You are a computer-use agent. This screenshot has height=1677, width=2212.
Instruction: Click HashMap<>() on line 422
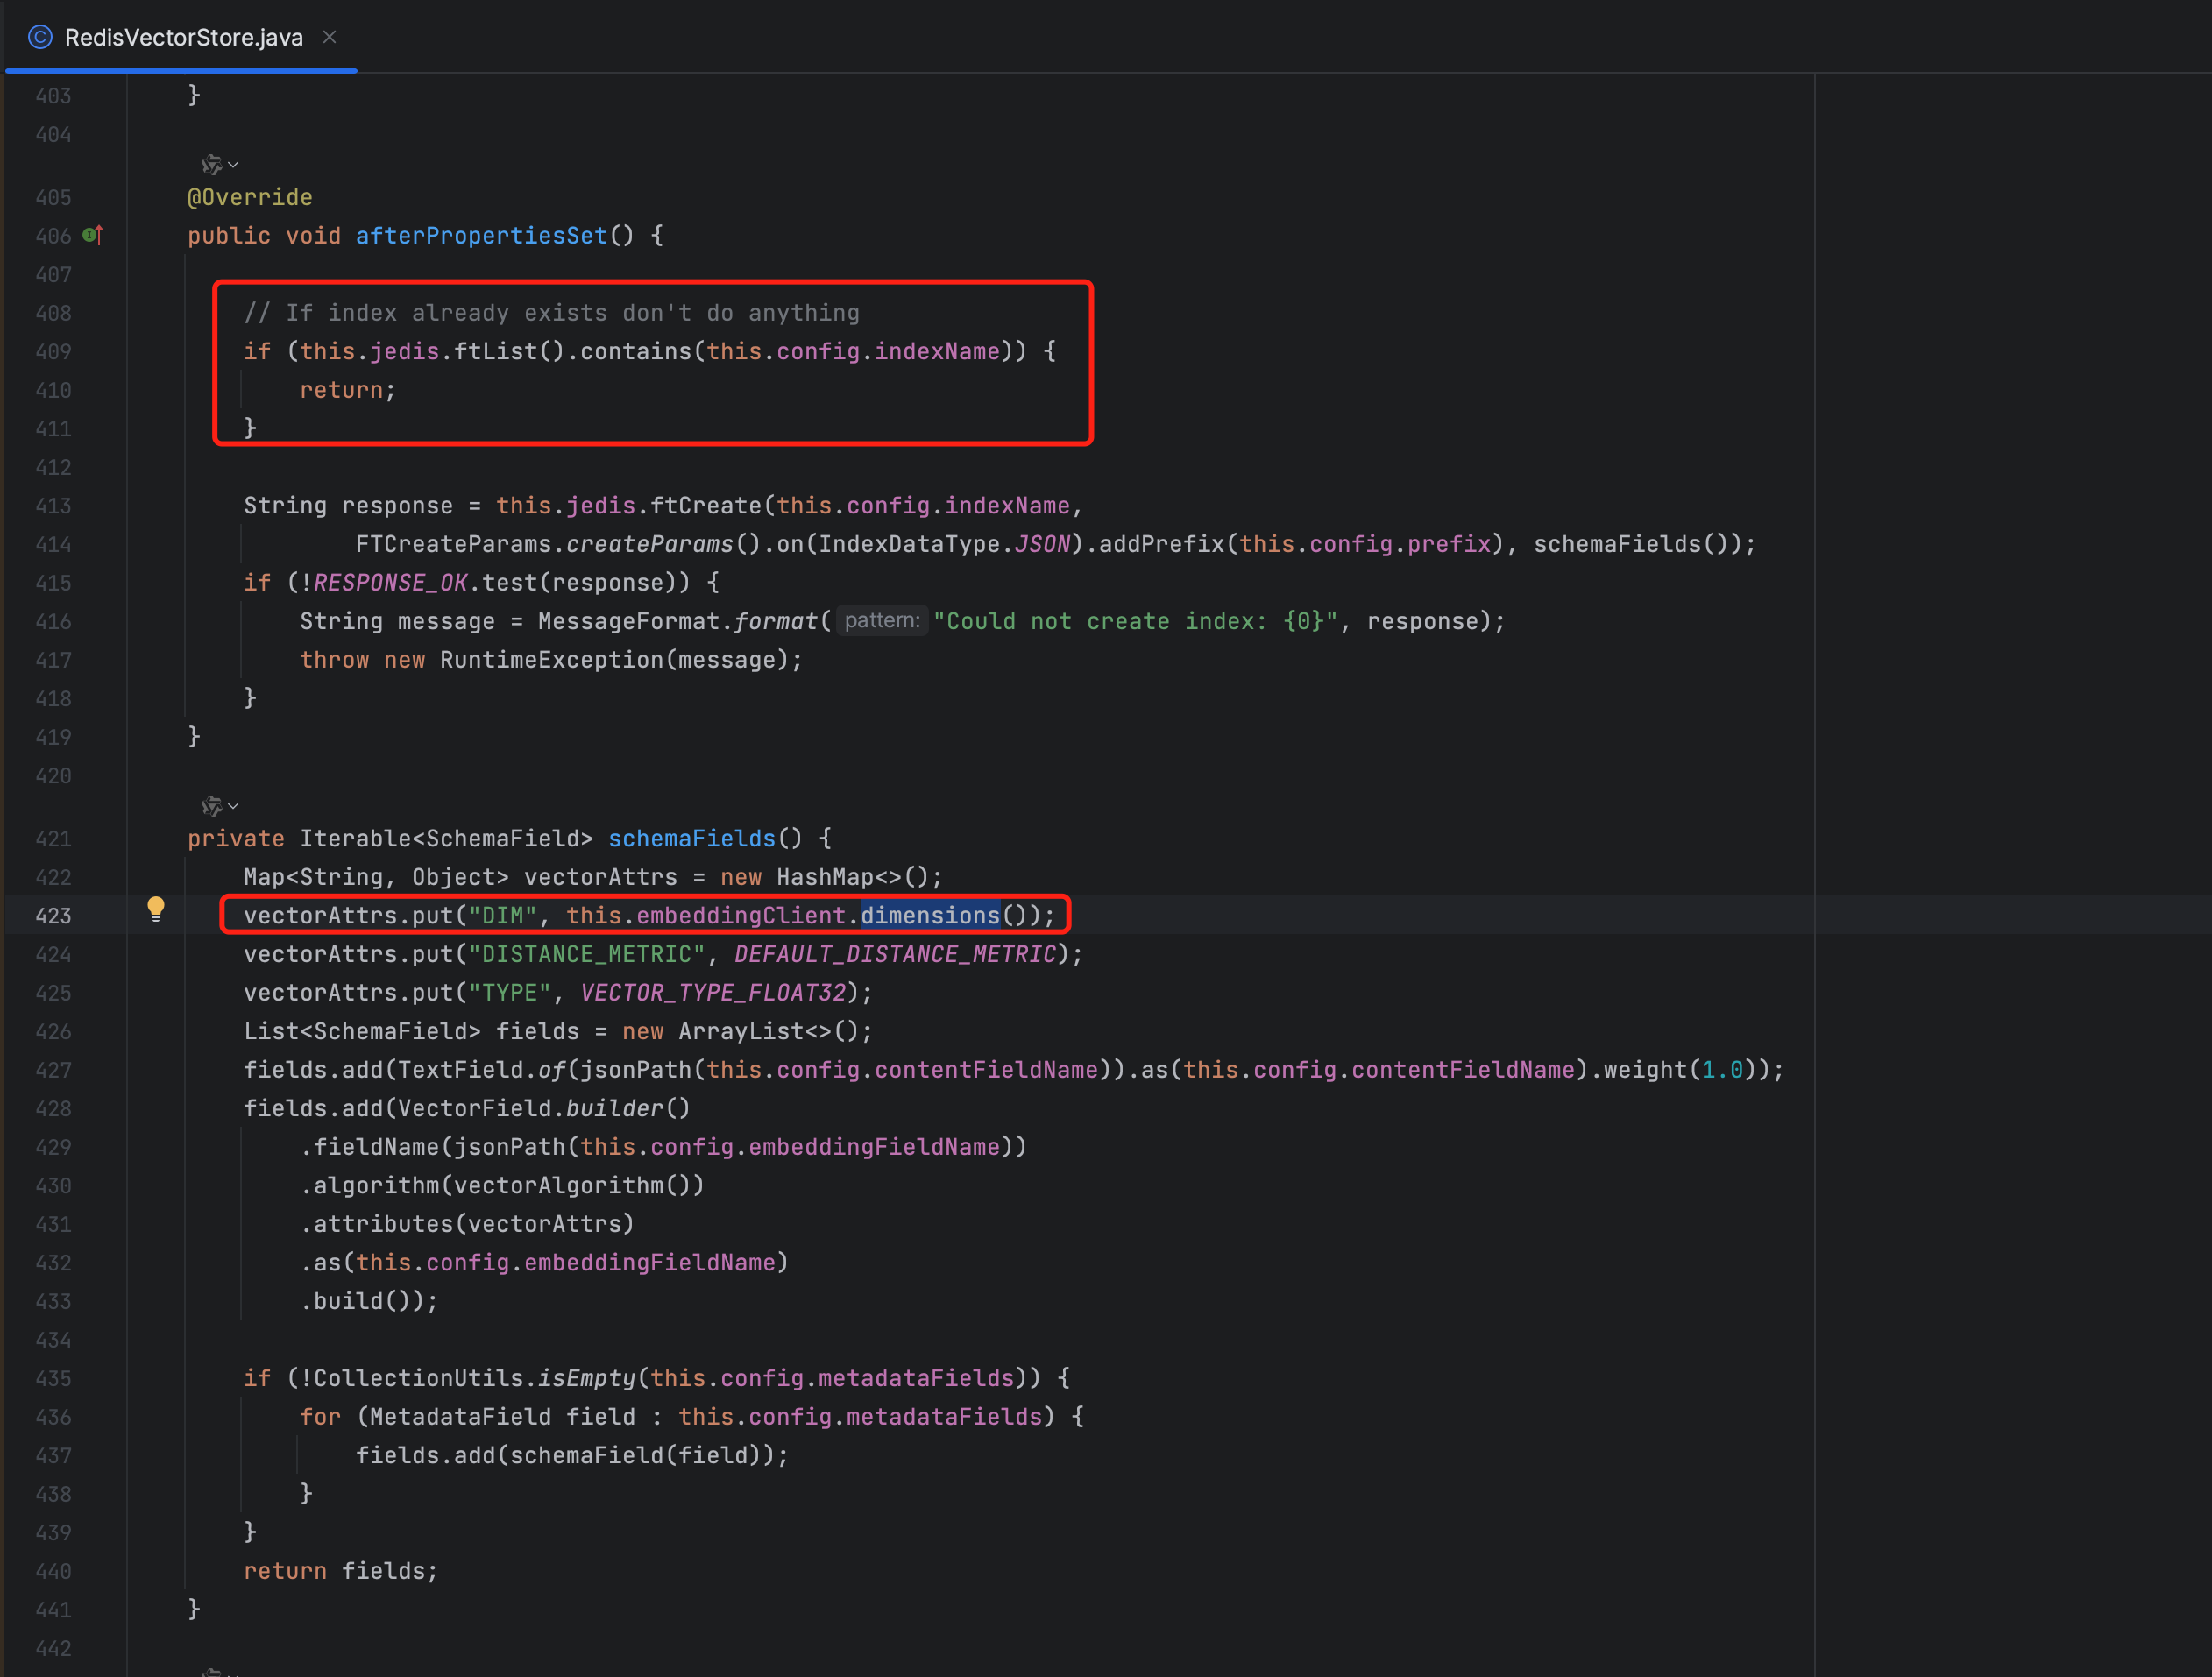tap(852, 877)
